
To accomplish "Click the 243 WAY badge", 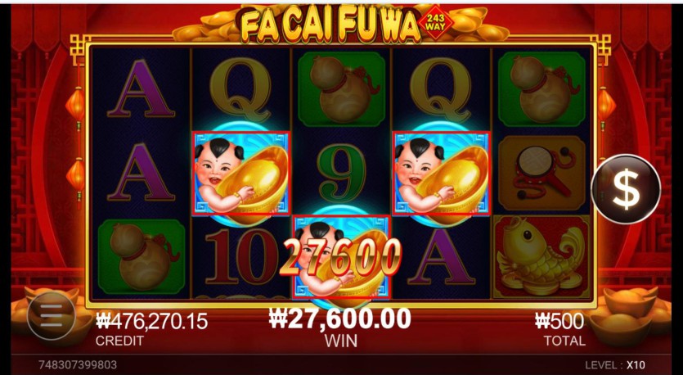I will [x=436, y=22].
